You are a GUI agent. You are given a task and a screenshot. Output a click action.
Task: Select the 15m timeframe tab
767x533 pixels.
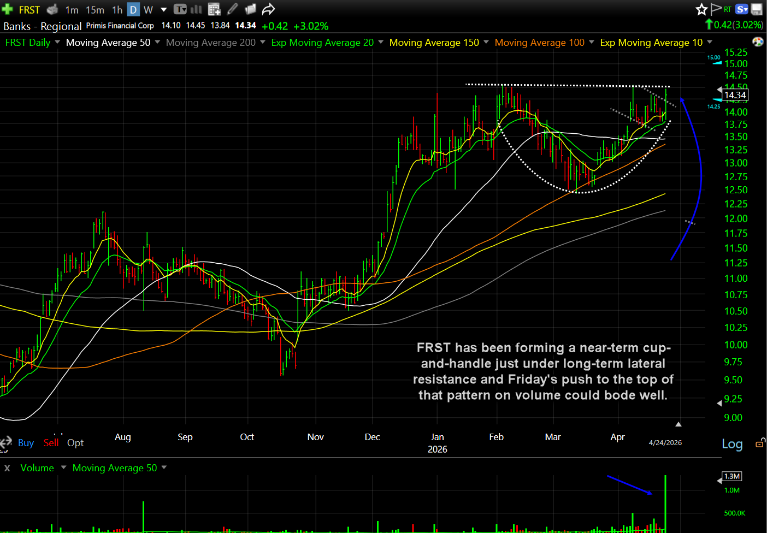(95, 10)
